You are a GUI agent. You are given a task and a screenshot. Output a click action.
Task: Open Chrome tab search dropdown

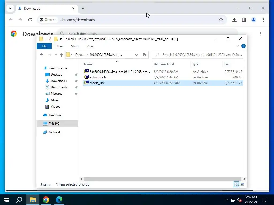(10, 8)
